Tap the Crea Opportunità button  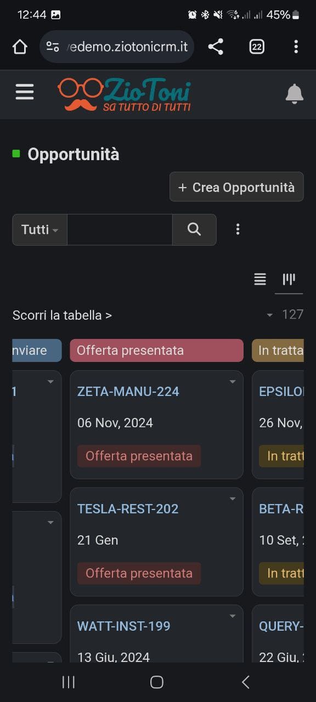point(236,187)
